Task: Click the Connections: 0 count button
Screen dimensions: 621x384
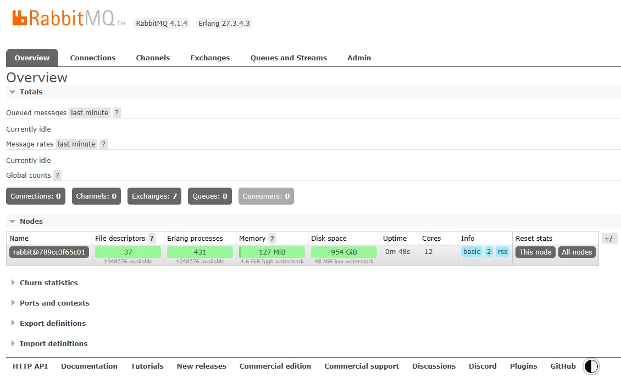Action: (36, 196)
